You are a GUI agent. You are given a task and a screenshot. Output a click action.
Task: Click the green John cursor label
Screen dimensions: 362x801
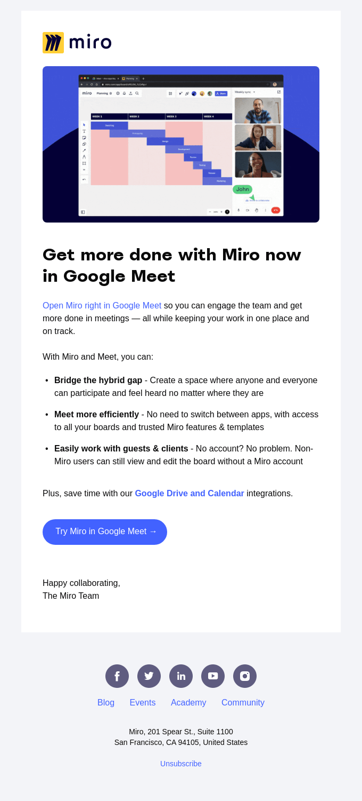pyautogui.click(x=242, y=189)
